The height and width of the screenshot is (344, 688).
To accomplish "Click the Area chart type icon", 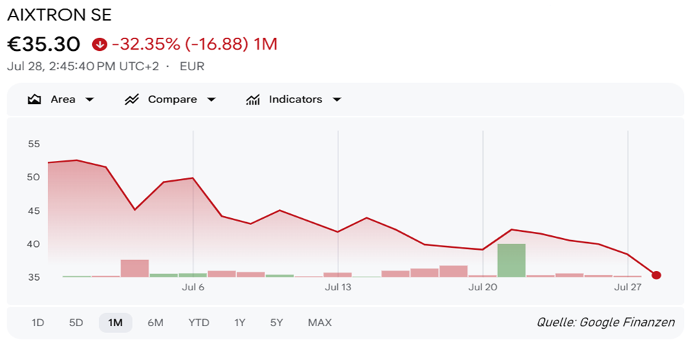I will (x=34, y=100).
